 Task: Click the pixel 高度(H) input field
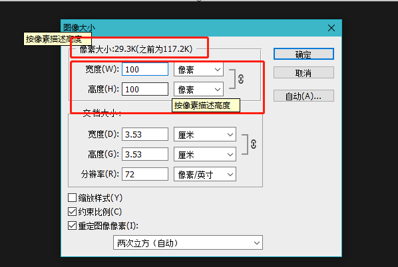145,89
